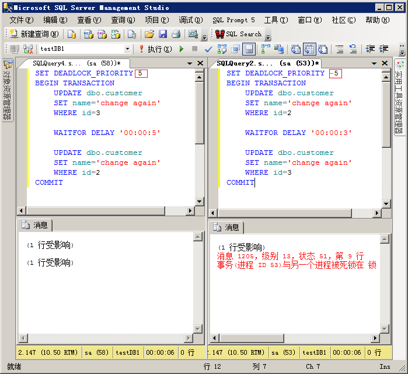Open the 帮助(H) menu
408x374 pixels.
coord(378,20)
